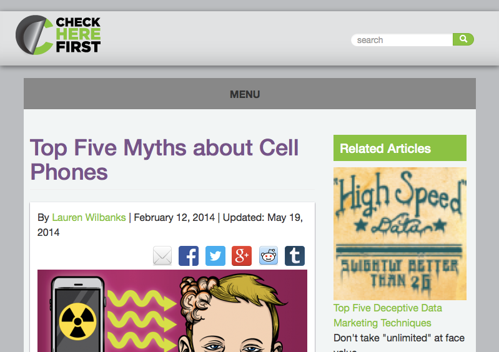Focus the search text field
Screen dimensions: 499x352
402,40
